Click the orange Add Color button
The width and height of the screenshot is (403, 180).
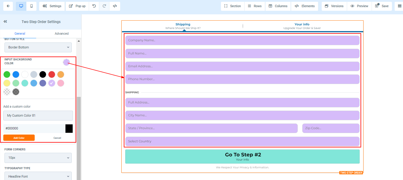[x=19, y=138]
